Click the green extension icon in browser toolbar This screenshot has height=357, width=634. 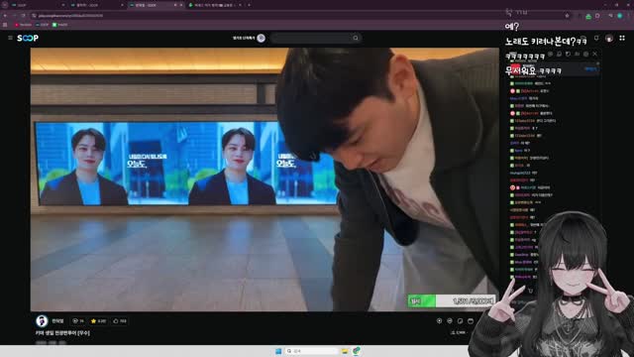[588, 16]
